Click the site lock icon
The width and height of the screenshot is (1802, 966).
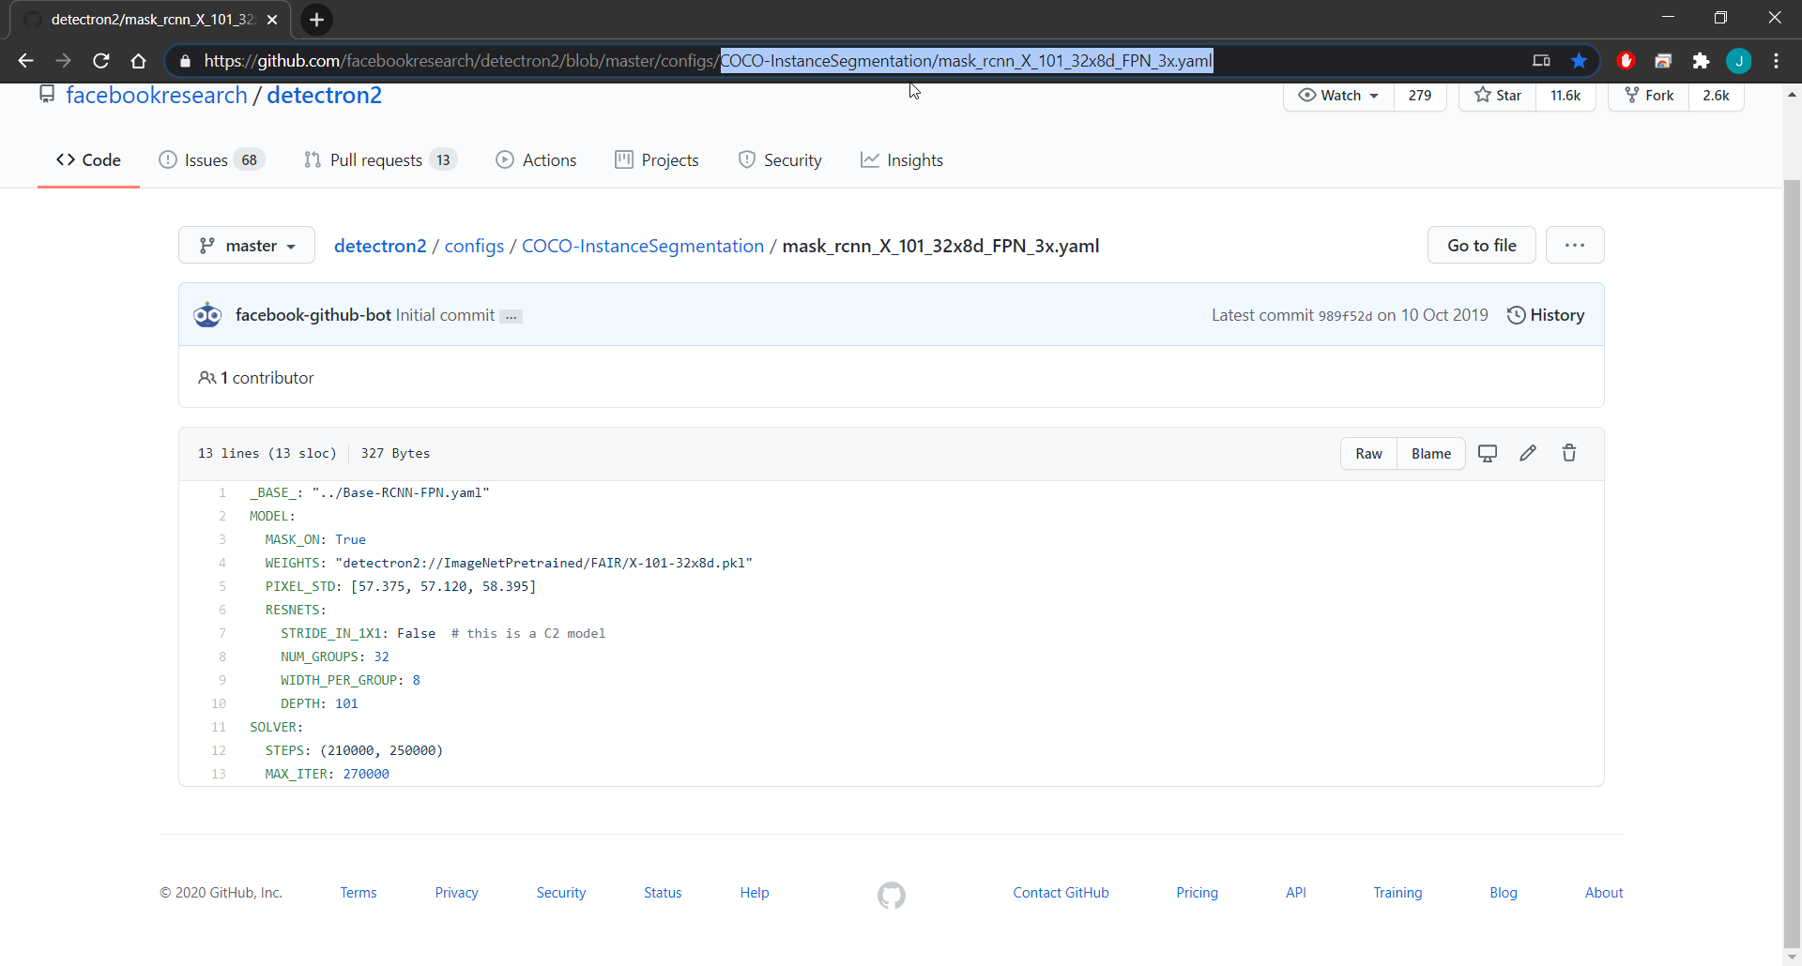pyautogui.click(x=185, y=61)
